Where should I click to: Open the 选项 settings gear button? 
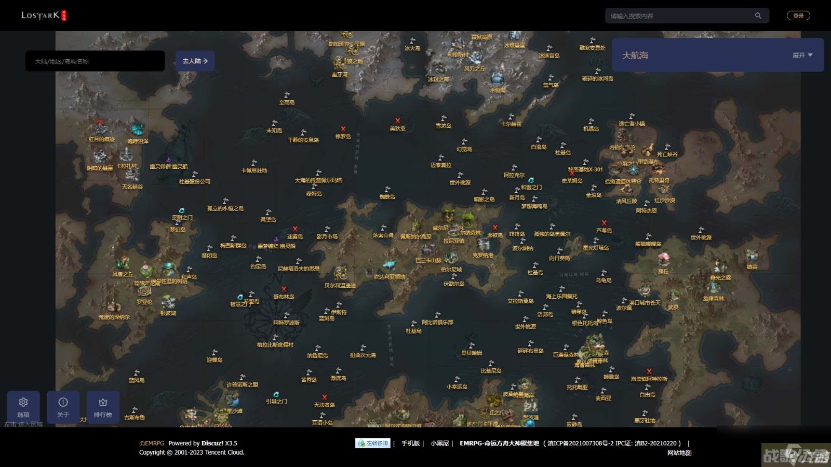tap(23, 407)
